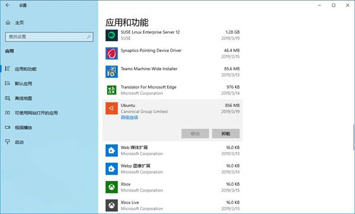Click the 启动 sidebar icon
This screenshot has width=355, height=214.
8,142
